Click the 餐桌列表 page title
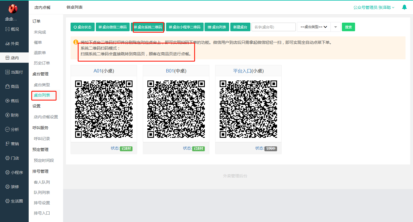 75,7
